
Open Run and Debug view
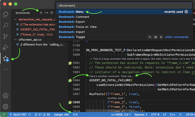coord(5,47)
